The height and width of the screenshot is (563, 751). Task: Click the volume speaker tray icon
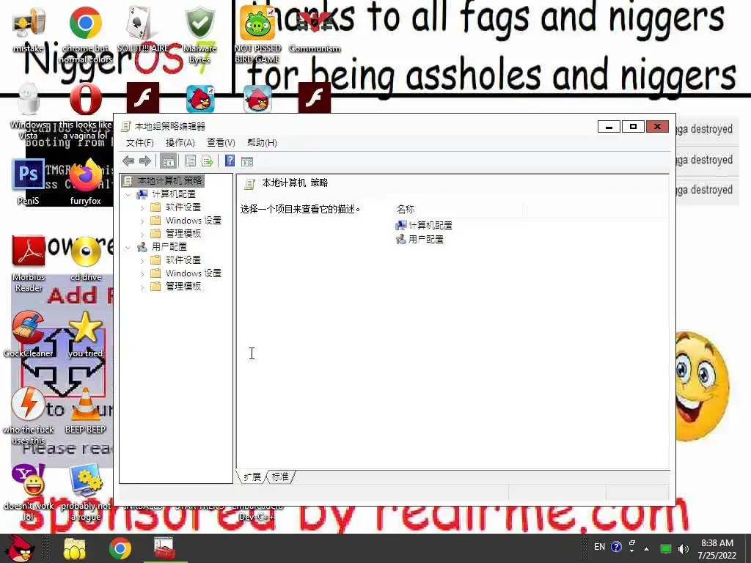(684, 548)
